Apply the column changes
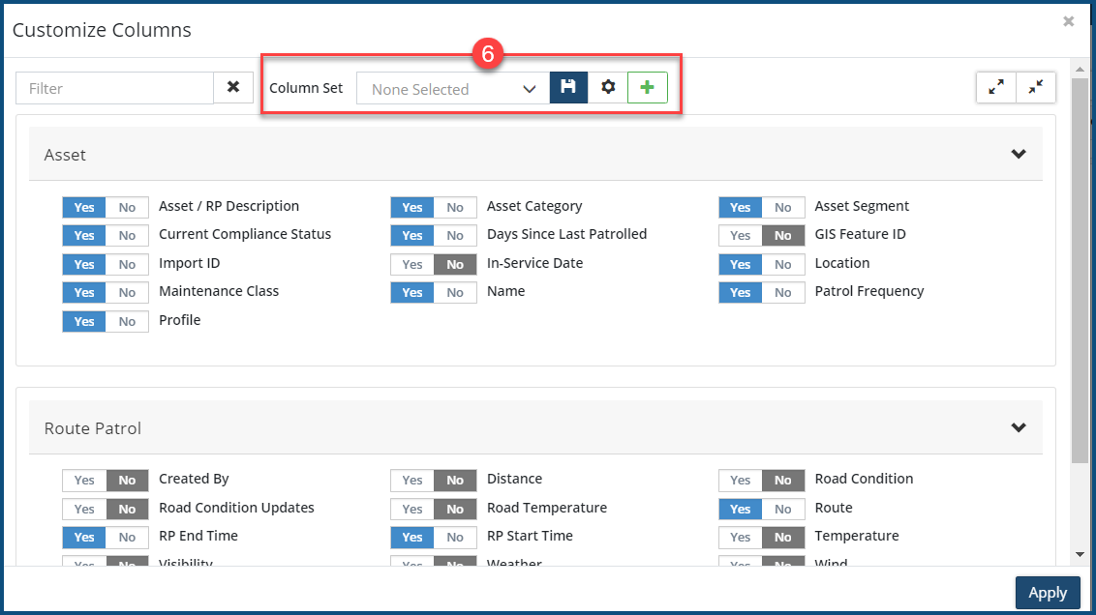 point(1047,593)
